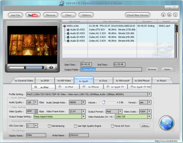Screen dimensions: 183x143
Task: Click the YouTube download button
Action: click(33, 15)
